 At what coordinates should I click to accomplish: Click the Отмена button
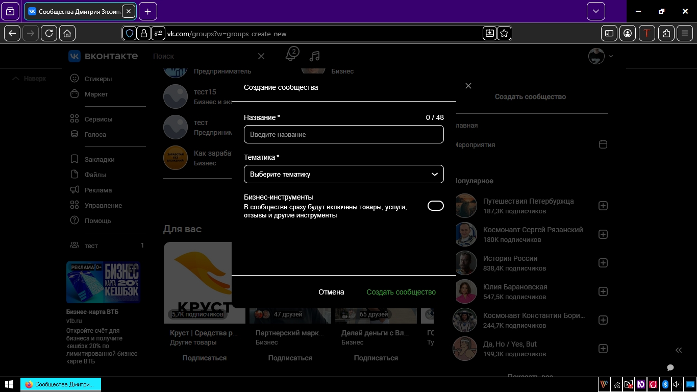331,292
